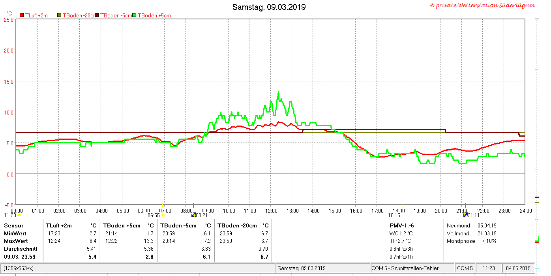This screenshot has height=276, width=551.
Task: Click the TBoden +5cm green legend square
Action: 135,15
